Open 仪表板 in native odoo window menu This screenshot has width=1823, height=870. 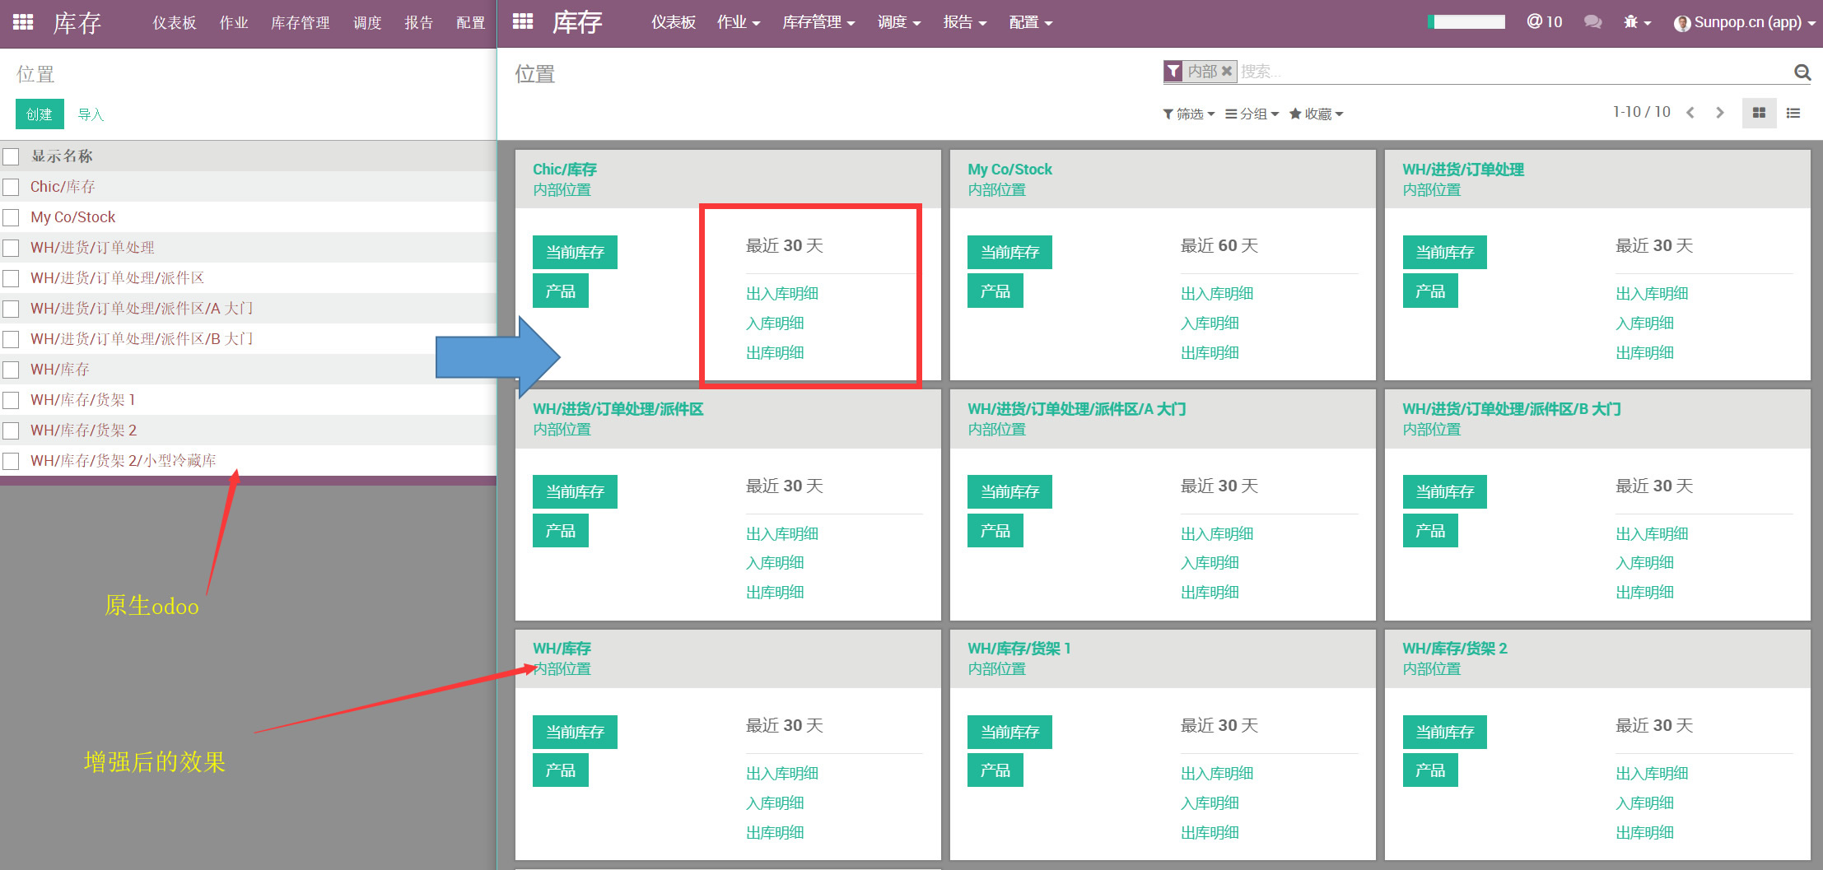point(174,23)
